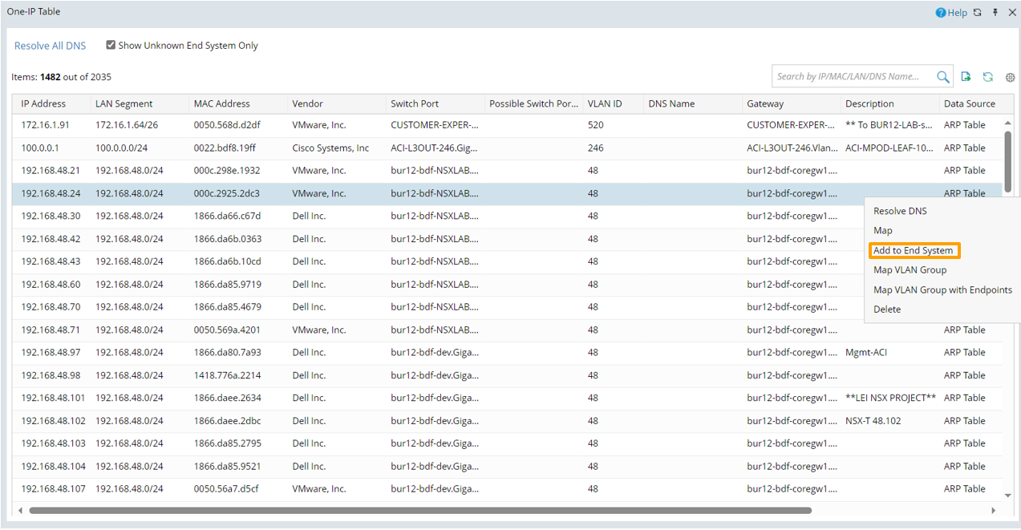
Task: Select Resolve DNS from context menu
Action: [x=900, y=212]
